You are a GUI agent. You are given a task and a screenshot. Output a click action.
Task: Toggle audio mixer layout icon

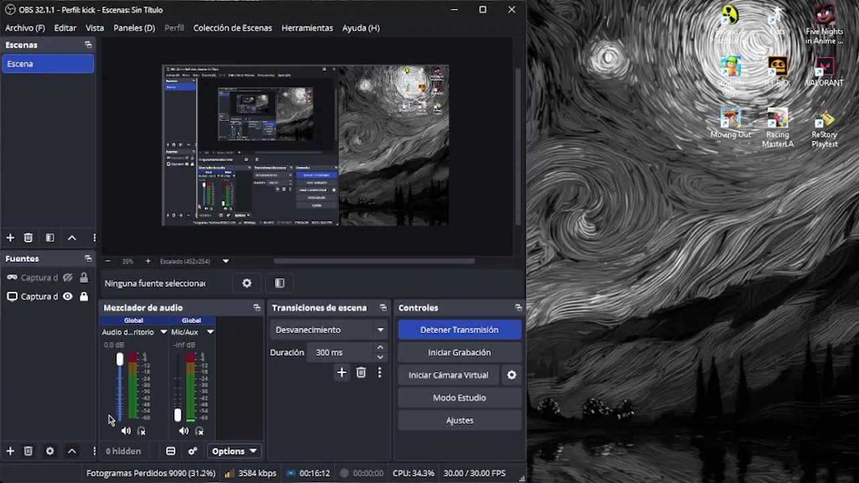coord(170,451)
